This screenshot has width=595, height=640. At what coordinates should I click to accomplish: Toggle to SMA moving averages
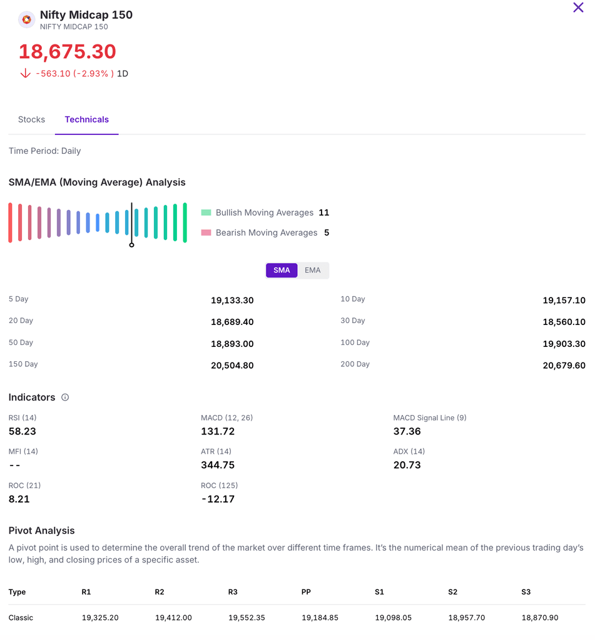[282, 270]
